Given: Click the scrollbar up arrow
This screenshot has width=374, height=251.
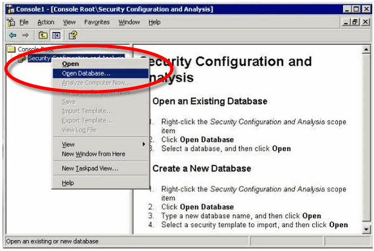Looking at the screenshot, I should pyautogui.click(x=366, y=49).
